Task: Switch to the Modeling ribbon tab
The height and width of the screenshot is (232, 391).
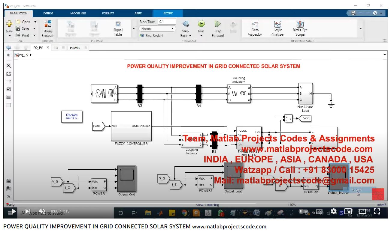Action: (x=78, y=13)
